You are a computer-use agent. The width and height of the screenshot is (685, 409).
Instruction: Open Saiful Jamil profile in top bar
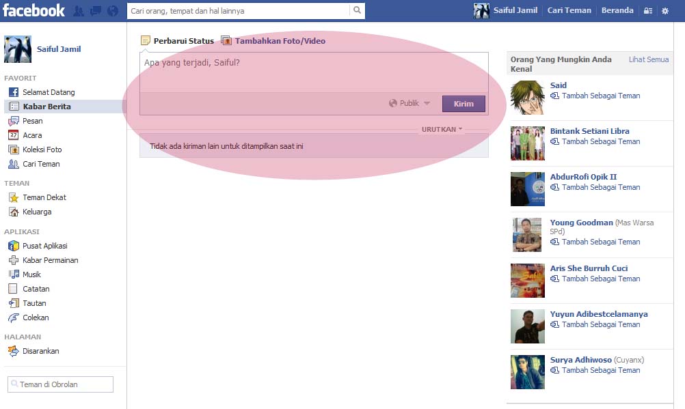click(x=505, y=10)
